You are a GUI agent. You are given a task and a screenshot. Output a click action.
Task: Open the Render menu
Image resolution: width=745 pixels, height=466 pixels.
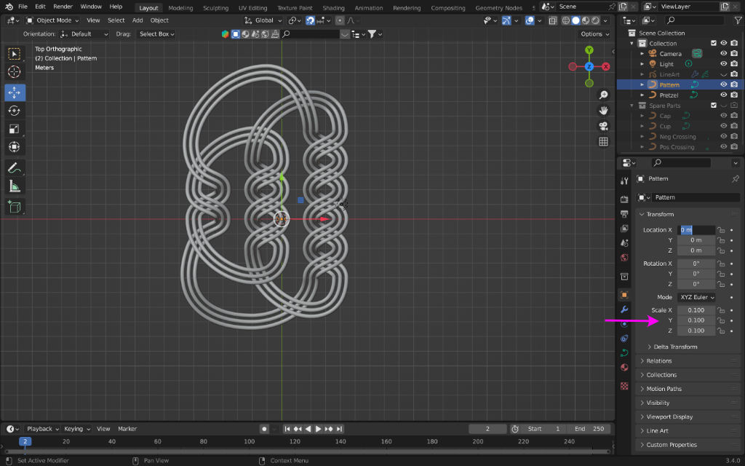coord(63,7)
